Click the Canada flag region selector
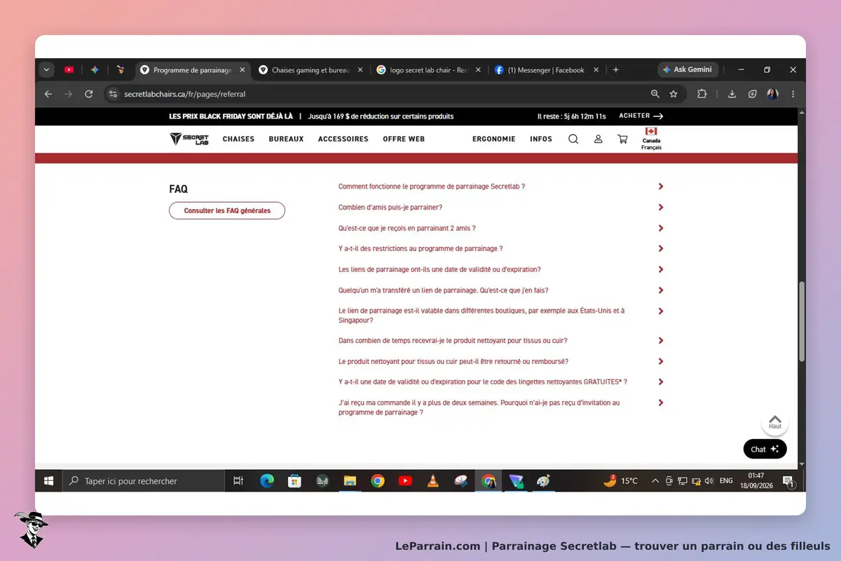Image resolution: width=841 pixels, height=561 pixels. (651, 139)
